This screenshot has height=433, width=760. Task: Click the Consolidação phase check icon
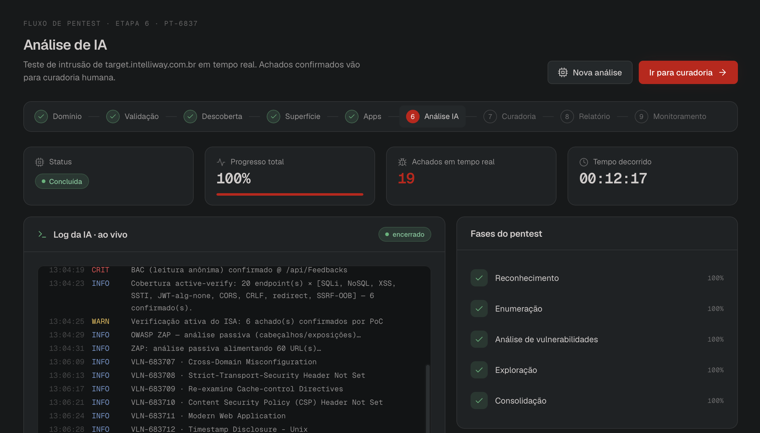pyautogui.click(x=479, y=400)
